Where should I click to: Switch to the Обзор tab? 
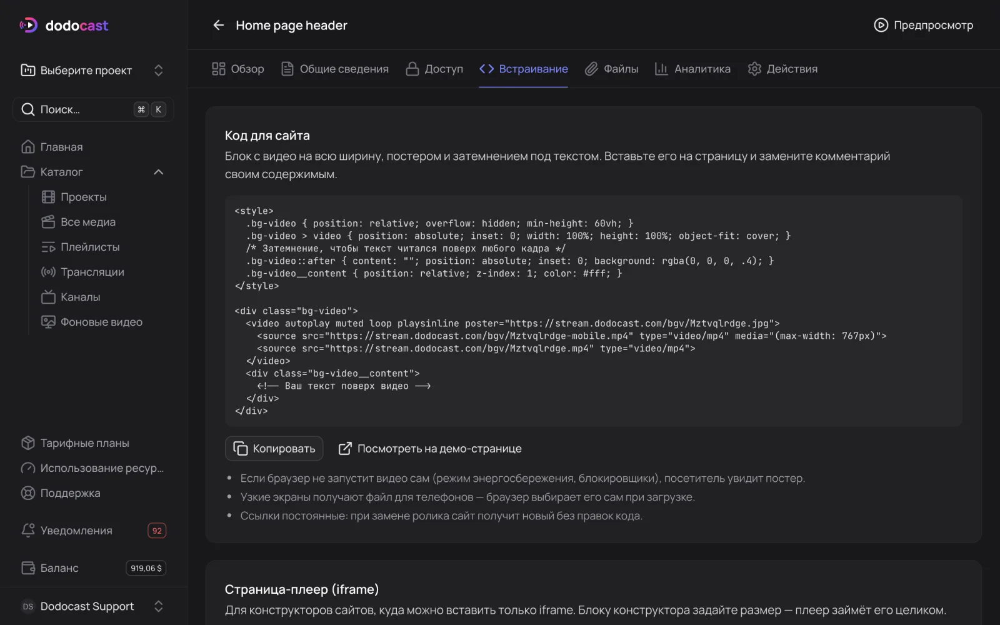click(x=237, y=69)
